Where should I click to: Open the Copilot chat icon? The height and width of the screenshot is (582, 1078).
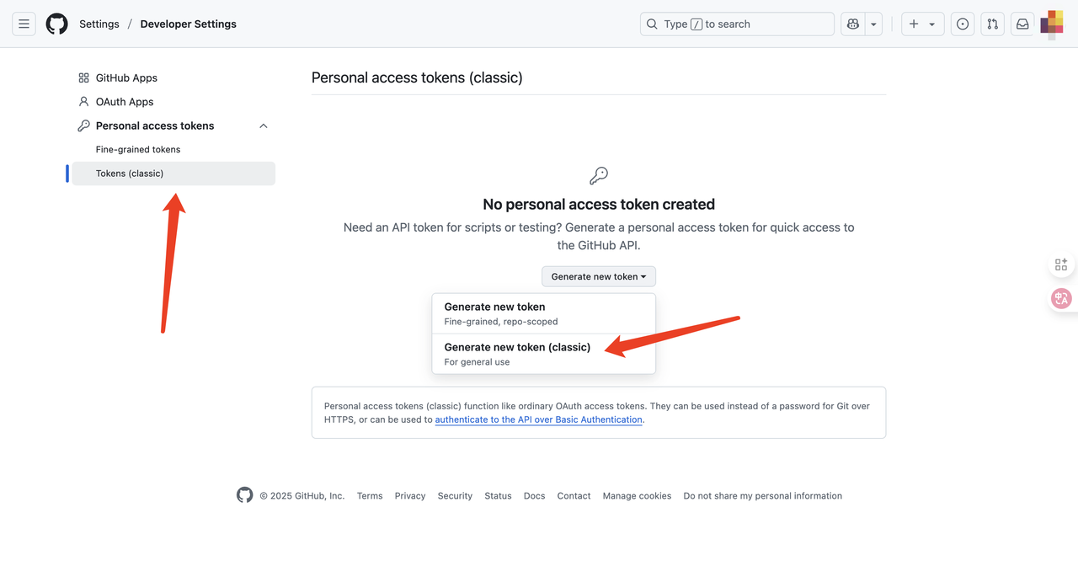853,24
